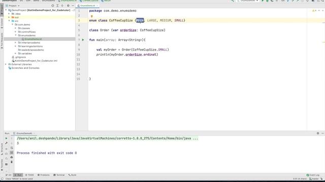
Task: Open Project panel options gear
Action: coord(68,6)
